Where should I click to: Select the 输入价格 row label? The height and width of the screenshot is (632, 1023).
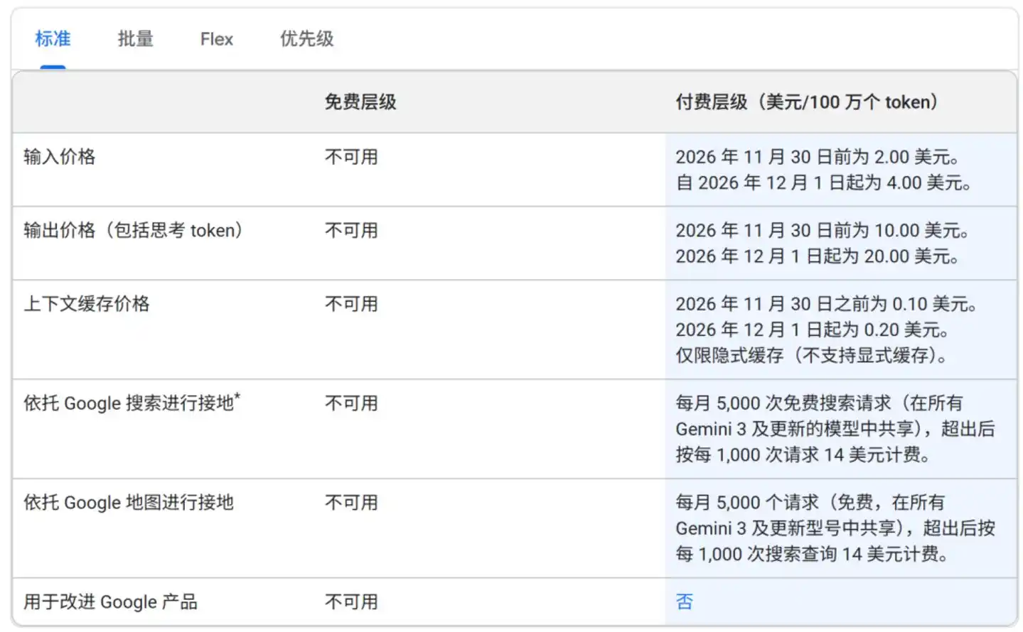60,157
